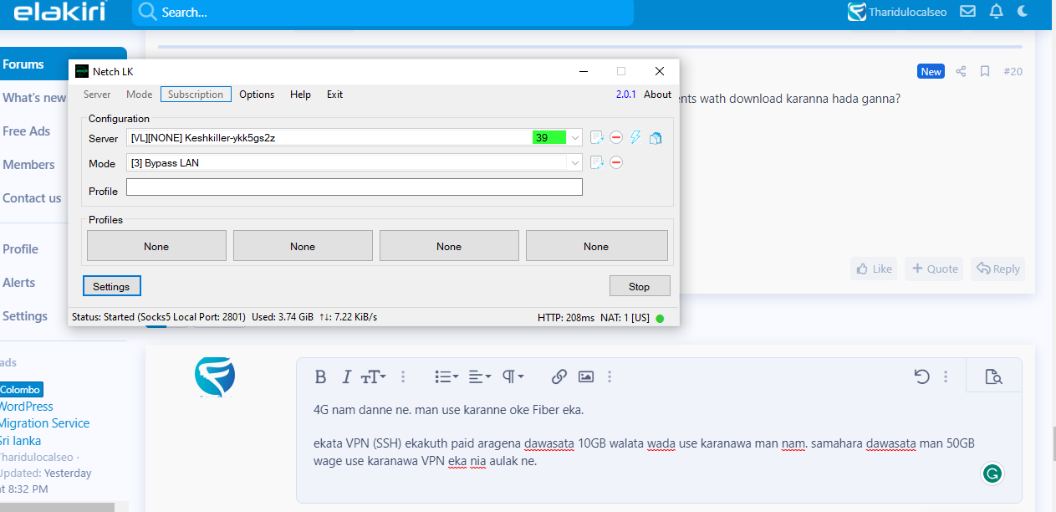The image size is (1056, 512).
Task: Open Free Ads in sidebar
Action: point(26,131)
